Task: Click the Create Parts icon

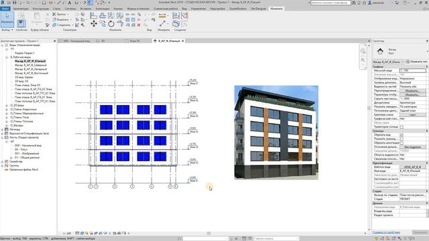Action: (x=176, y=24)
